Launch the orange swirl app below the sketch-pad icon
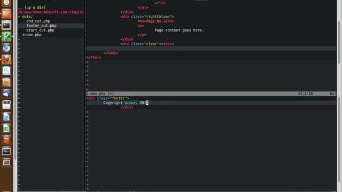This screenshot has height=192, width=342. pos(6,82)
